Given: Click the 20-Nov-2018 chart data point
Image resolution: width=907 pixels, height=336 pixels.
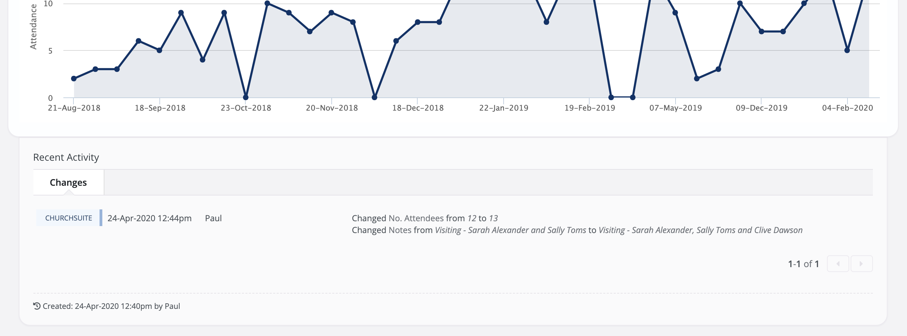Looking at the screenshot, I should (331, 13).
